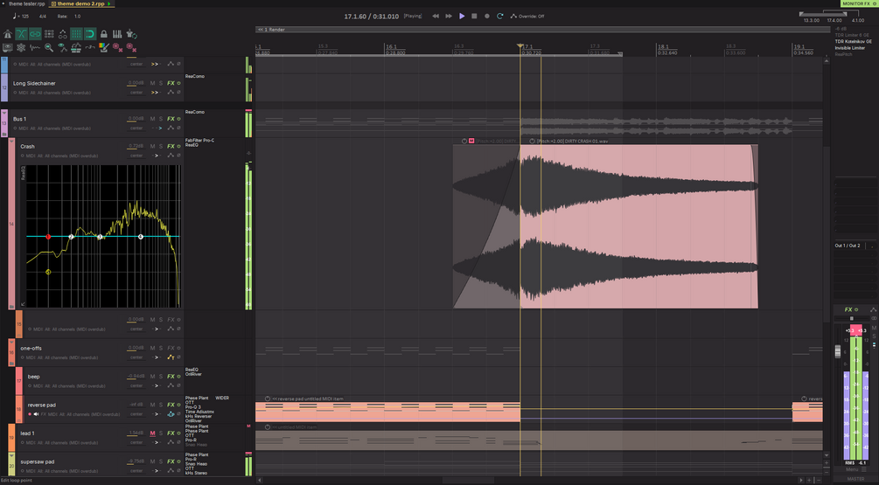Click the playback Rate 1.0 value
The height and width of the screenshot is (485, 879).
tap(77, 17)
